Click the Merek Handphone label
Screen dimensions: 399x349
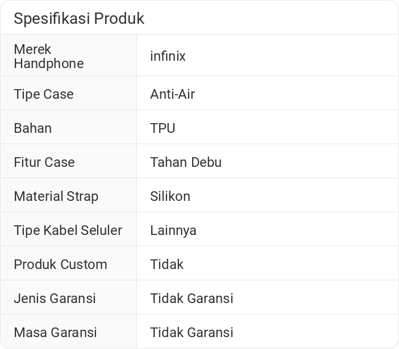tap(48, 56)
